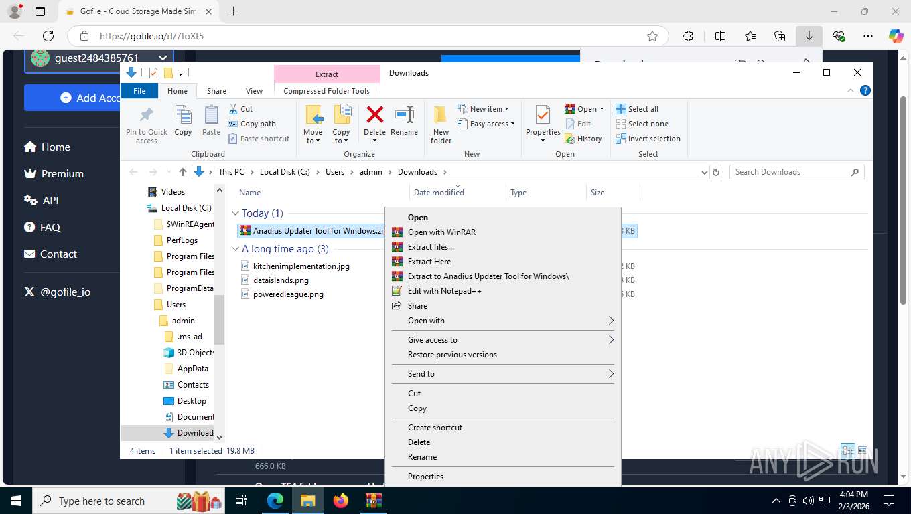Open the File ribbon tab

pos(139,91)
